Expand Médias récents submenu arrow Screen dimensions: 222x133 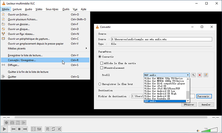click(86, 48)
